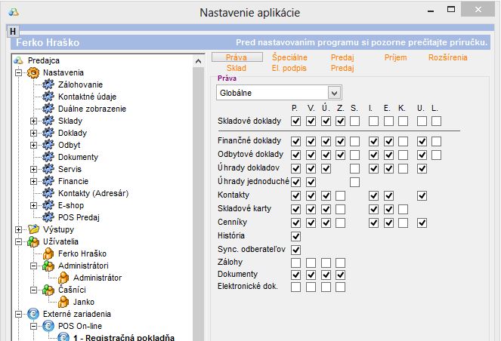Image resolution: width=501 pixels, height=341 pixels.
Task: Select the Kontaktné údaje settings item
Action: pos(92,97)
